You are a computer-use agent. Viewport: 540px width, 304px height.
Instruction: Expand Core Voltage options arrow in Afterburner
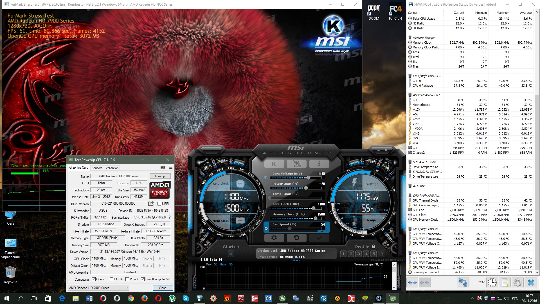click(265, 178)
